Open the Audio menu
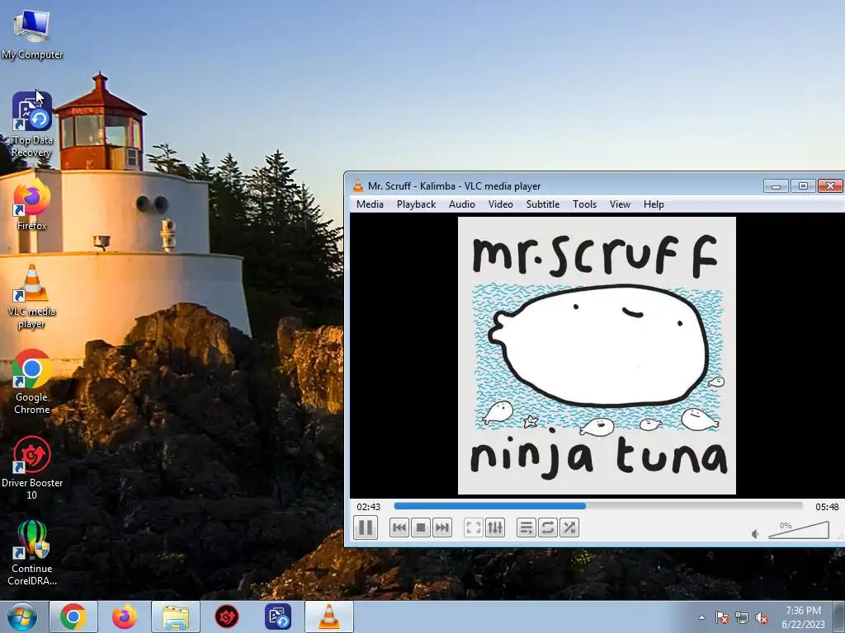 [462, 204]
